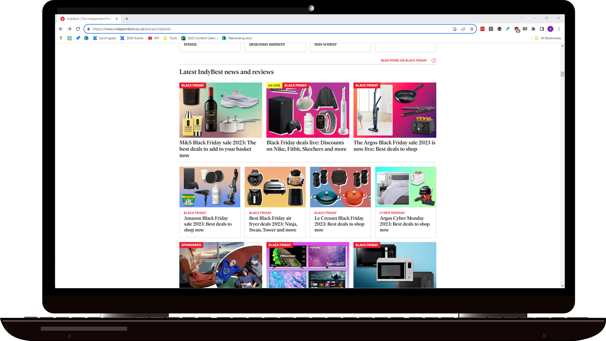
Task: Expand the tab search chevron
Action: (x=522, y=18)
